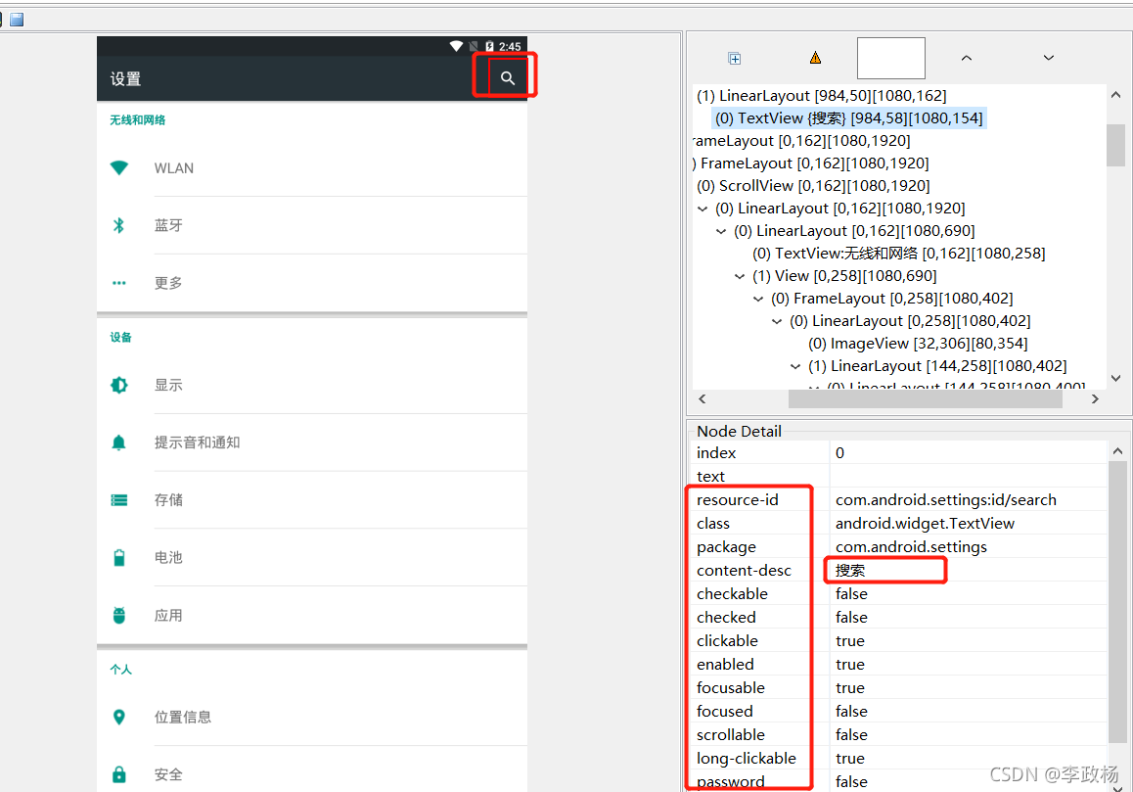Image resolution: width=1133 pixels, height=792 pixels.
Task: Tap the android icon beside 应用
Action: [x=119, y=616]
